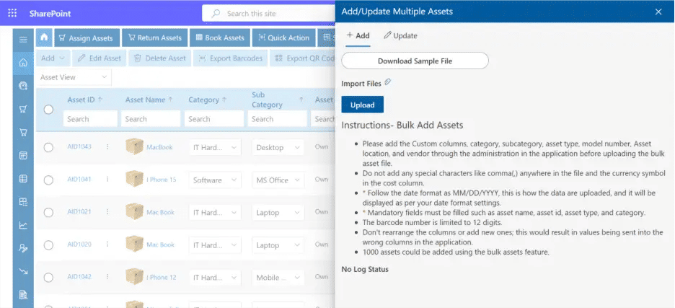Open the second cart icon in sidebar
675x308 pixels.
pos(23,133)
